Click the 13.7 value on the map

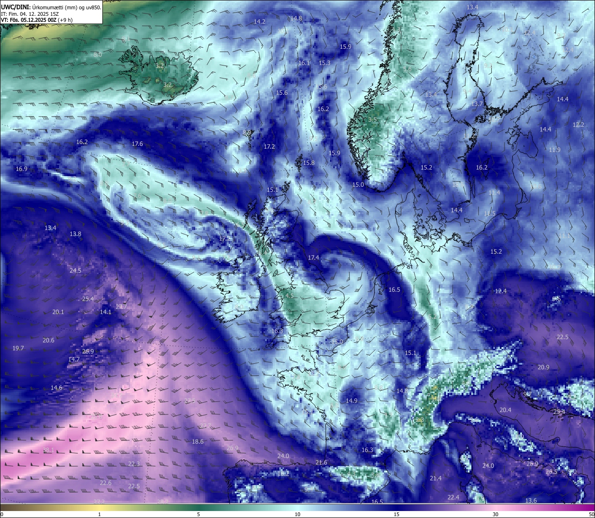coord(477,104)
